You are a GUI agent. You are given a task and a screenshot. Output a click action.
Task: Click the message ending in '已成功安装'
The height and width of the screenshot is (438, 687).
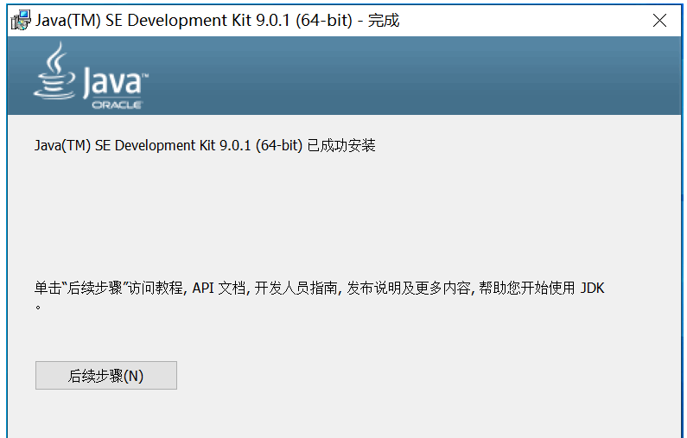pyautogui.click(x=205, y=145)
